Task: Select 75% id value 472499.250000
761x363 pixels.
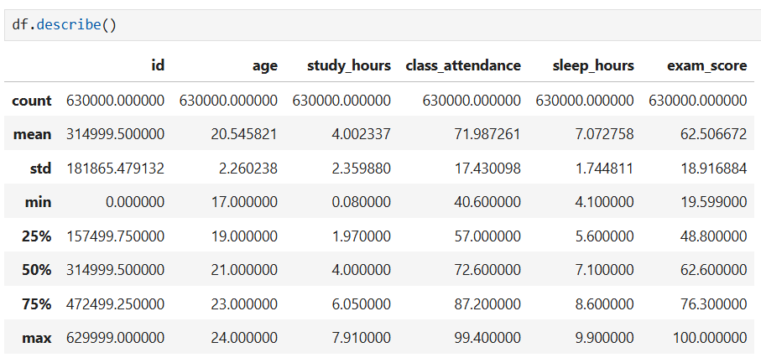Action: point(116,303)
